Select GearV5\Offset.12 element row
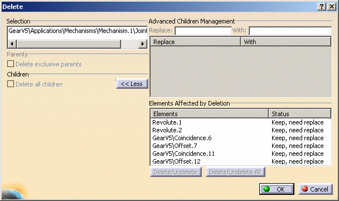This screenshot has width=339, height=201. pos(241,161)
